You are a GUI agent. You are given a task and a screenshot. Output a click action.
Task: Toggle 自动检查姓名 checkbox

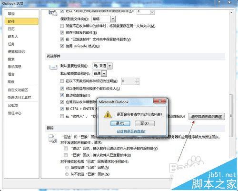(62, 95)
